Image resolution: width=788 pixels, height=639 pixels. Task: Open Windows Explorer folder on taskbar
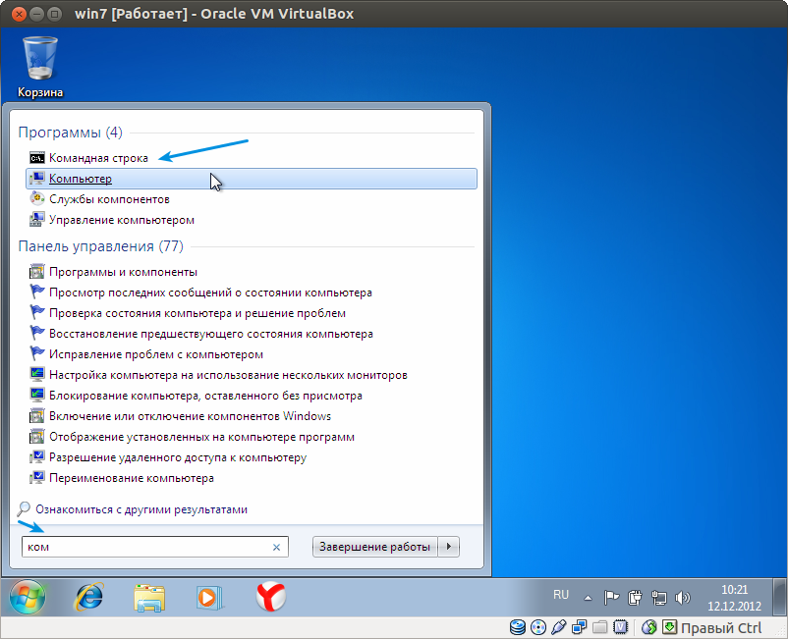click(x=149, y=598)
